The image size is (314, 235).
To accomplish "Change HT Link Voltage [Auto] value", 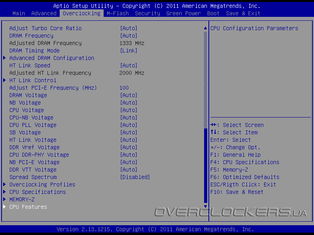I will click(129, 140).
